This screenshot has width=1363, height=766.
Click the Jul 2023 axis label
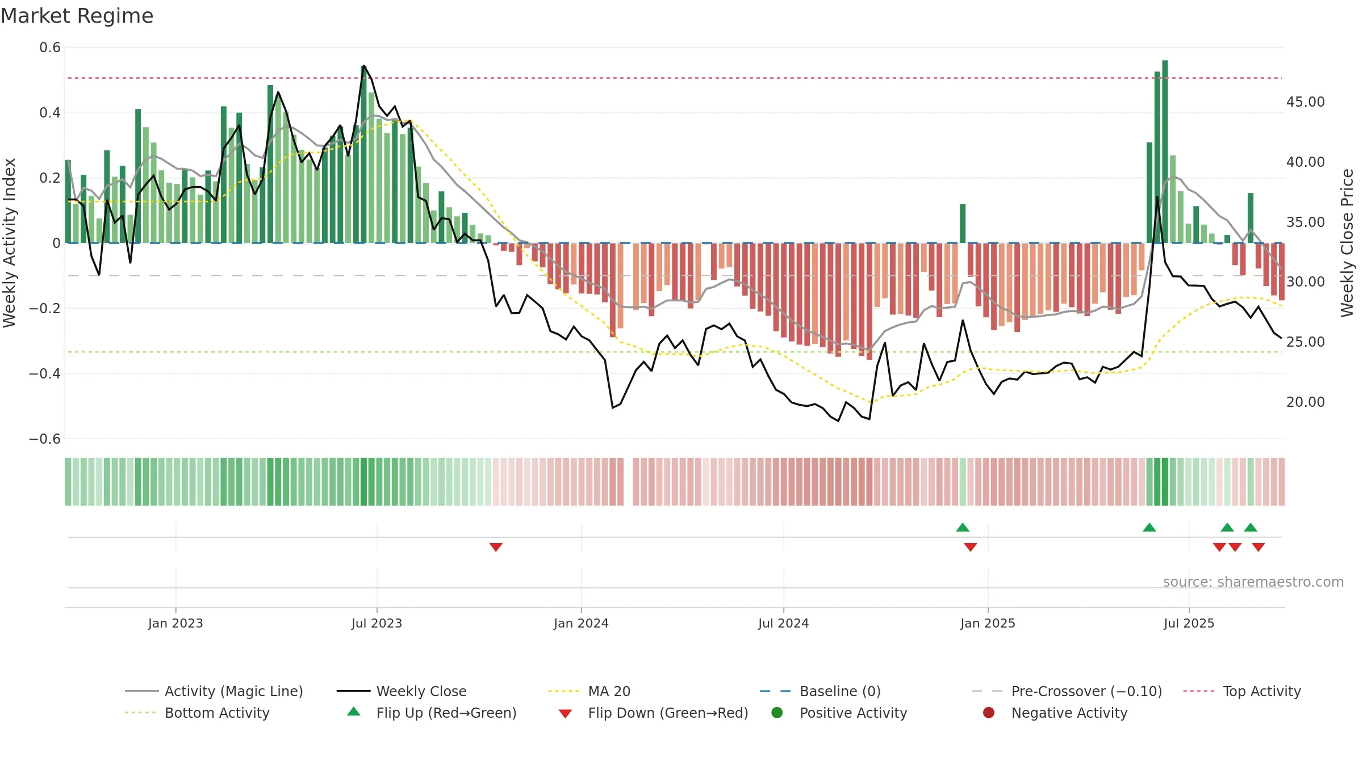pos(377,623)
